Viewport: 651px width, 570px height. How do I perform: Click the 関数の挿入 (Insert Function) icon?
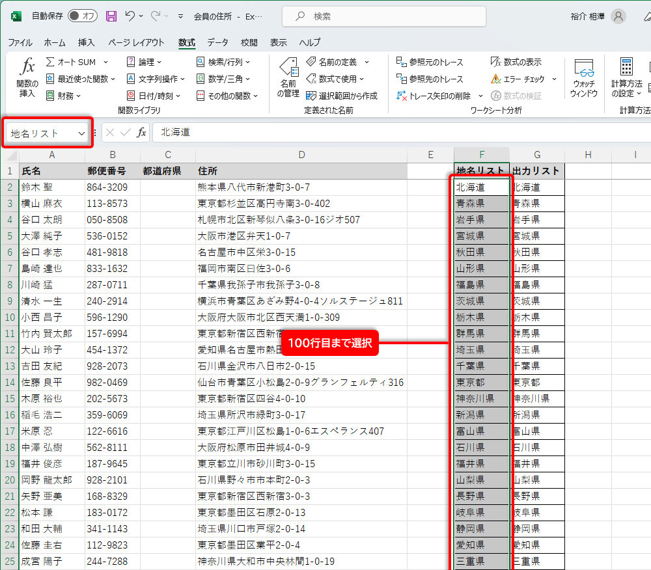tap(27, 77)
